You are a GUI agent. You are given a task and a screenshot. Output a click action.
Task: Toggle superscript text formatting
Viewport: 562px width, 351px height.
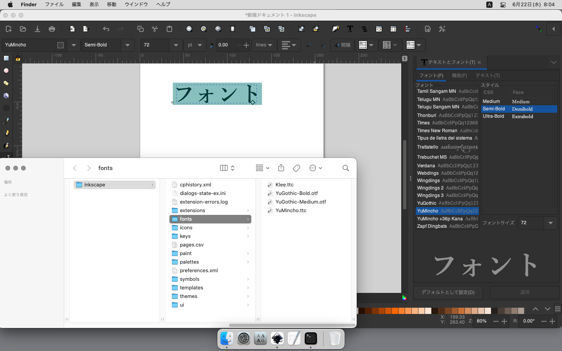pyautogui.click(x=308, y=45)
